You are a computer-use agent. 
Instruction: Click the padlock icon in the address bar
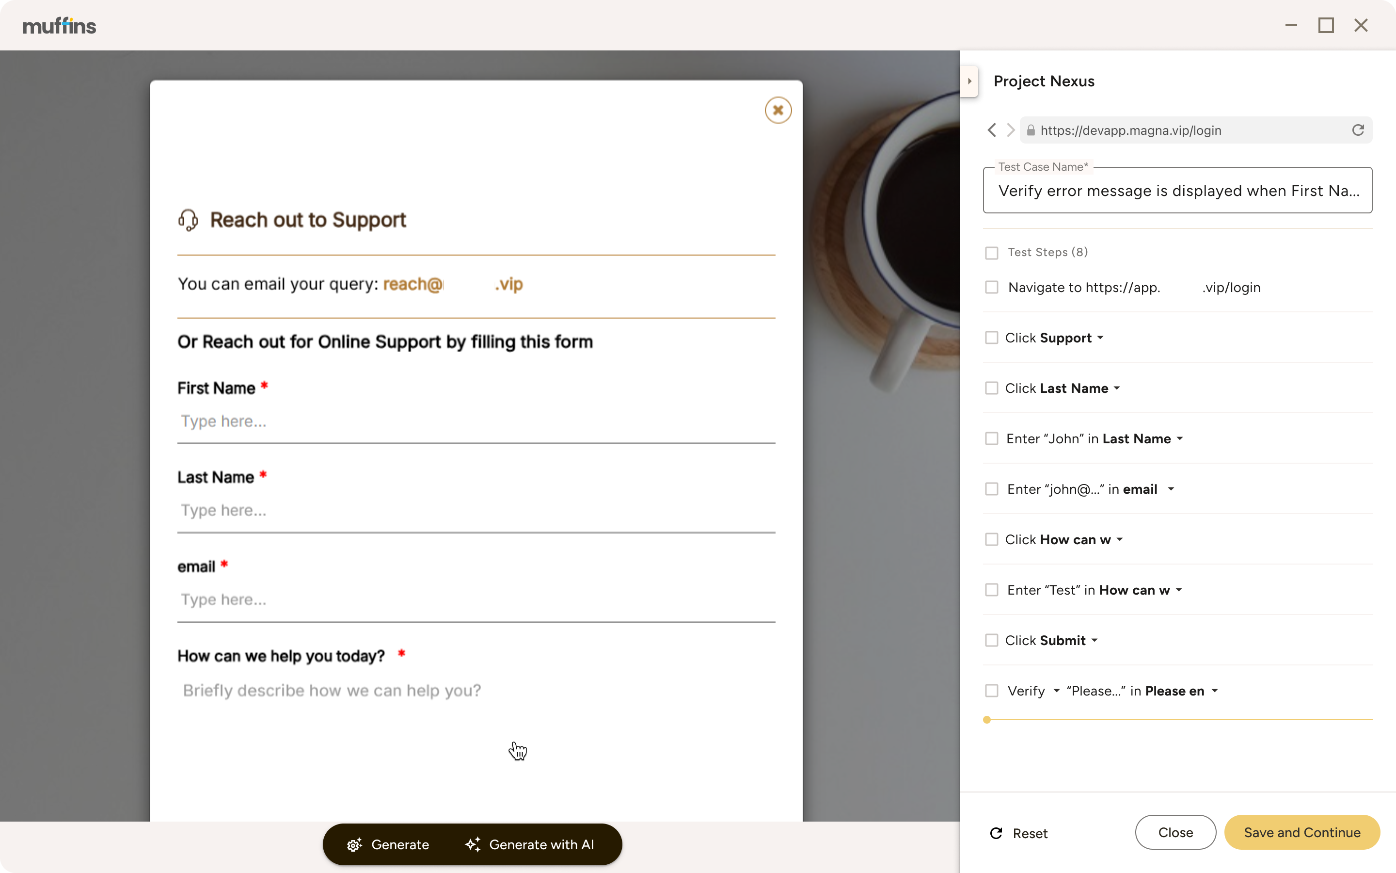coord(1031,130)
